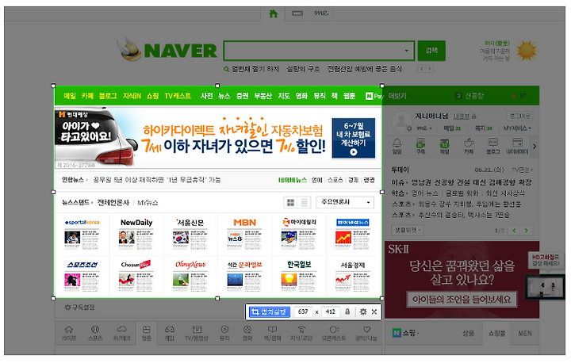
Task: Click the capture width field showing 637
Action: coord(303,311)
